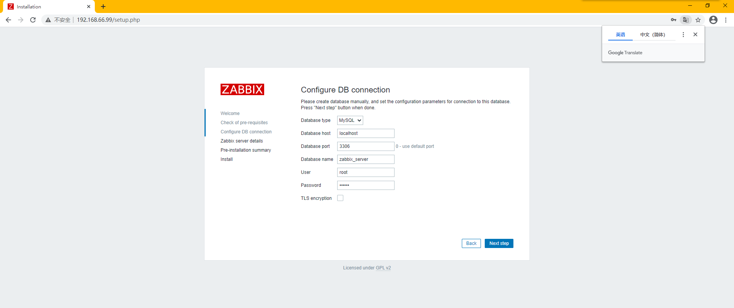The height and width of the screenshot is (308, 734).
Task: Click the address bar URL
Action: 109,20
